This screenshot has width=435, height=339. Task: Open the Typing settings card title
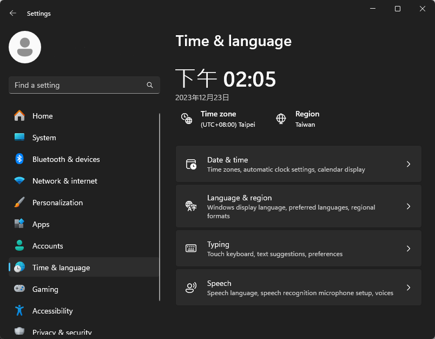coord(218,245)
